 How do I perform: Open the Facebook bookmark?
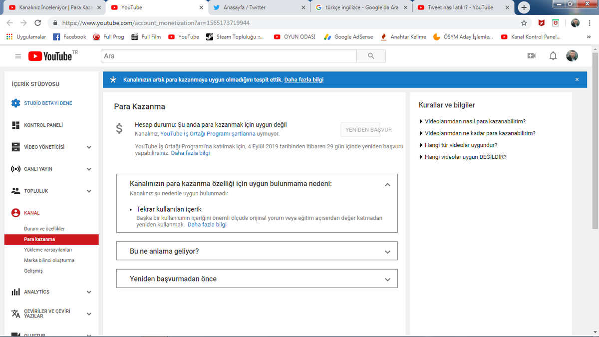(x=69, y=36)
